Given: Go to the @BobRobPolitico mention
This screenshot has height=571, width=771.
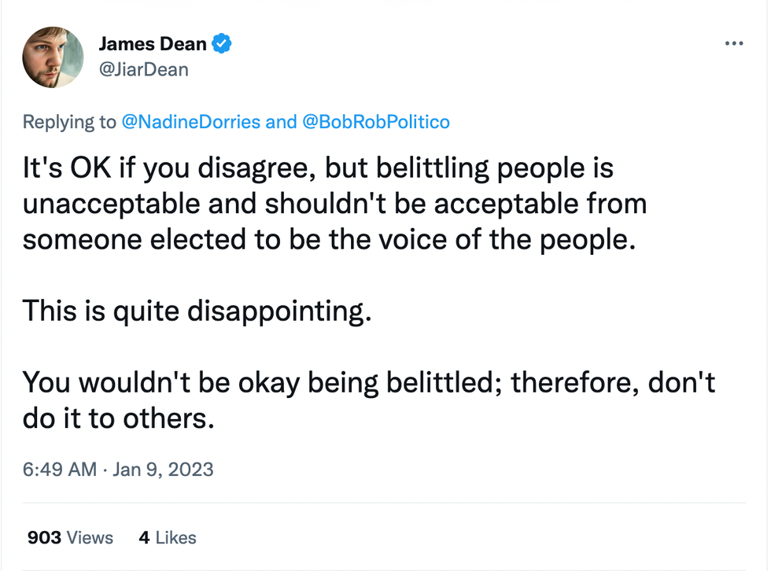Looking at the screenshot, I should 376,122.
